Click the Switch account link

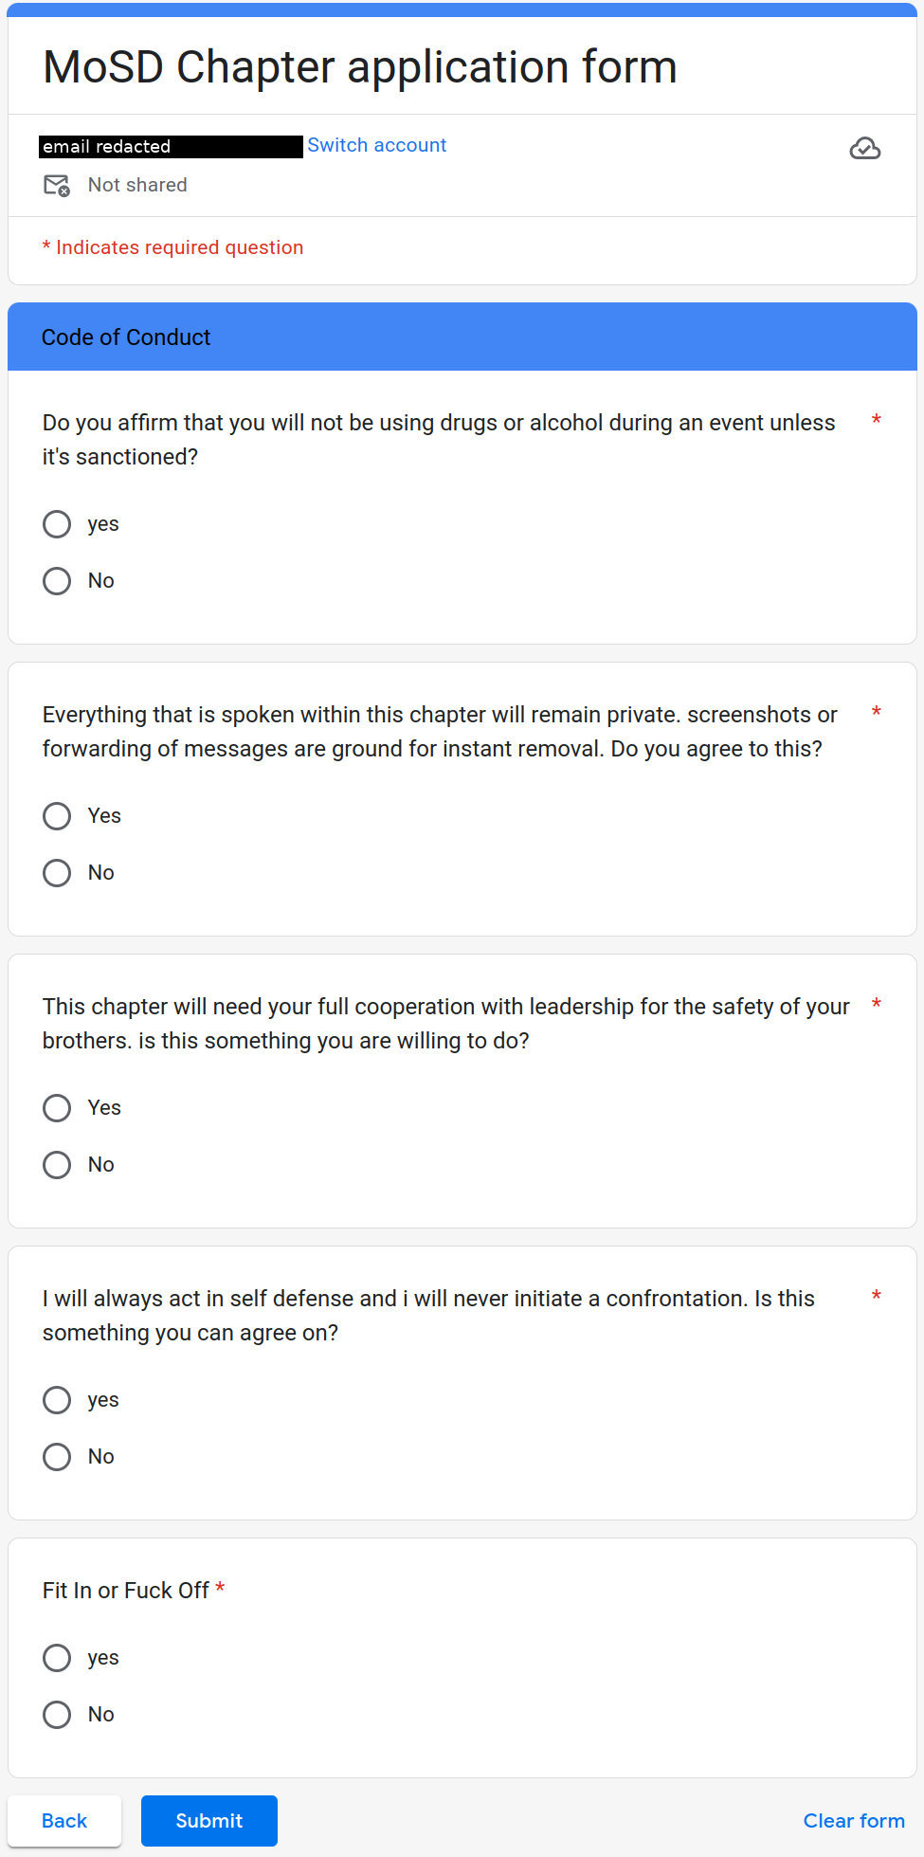pyautogui.click(x=376, y=145)
